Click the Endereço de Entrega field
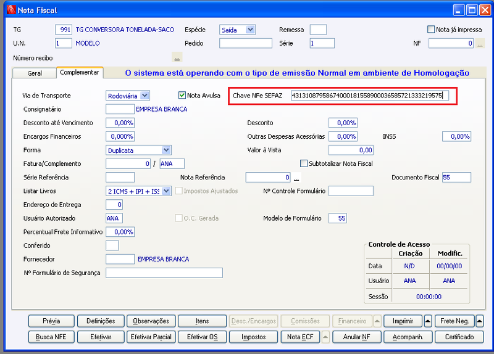This screenshot has height=354, width=494. pos(114,205)
